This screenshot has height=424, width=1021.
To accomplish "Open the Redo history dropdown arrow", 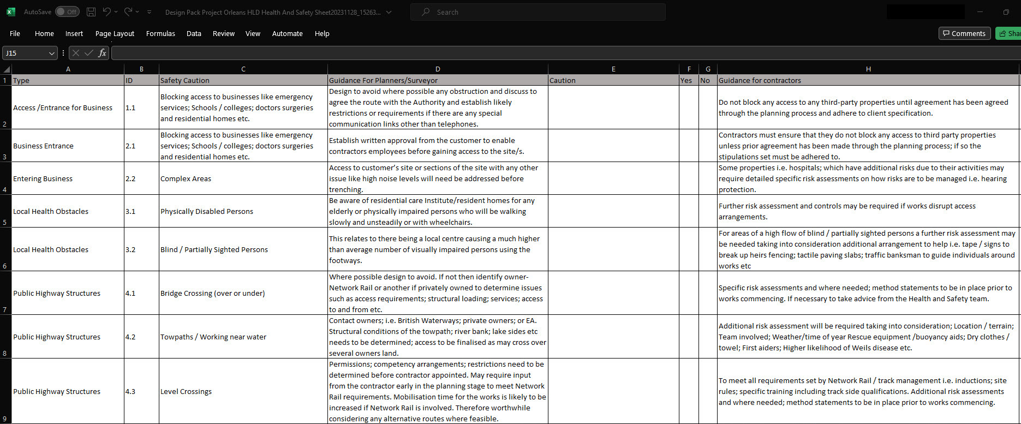I will 137,12.
